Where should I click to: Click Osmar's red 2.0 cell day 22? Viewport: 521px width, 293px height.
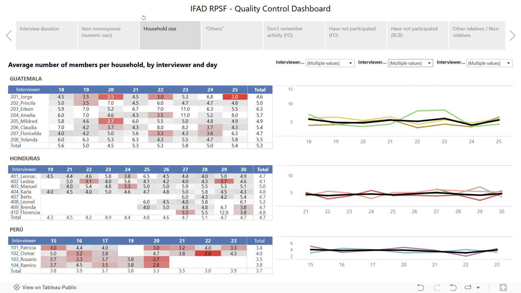[208, 254]
